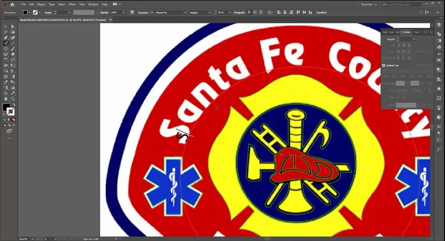Select the Direct Selection tool

13,27
